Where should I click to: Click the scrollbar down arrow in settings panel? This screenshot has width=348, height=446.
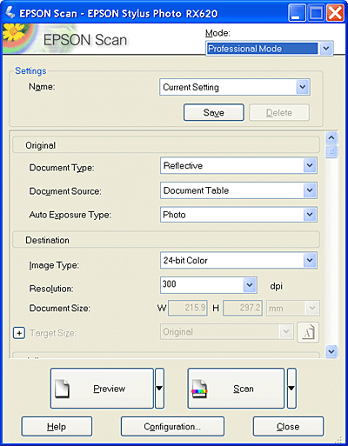coord(331,351)
